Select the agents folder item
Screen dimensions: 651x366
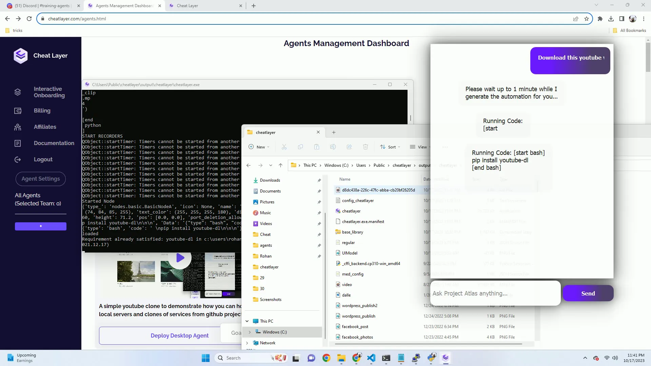[x=266, y=245]
